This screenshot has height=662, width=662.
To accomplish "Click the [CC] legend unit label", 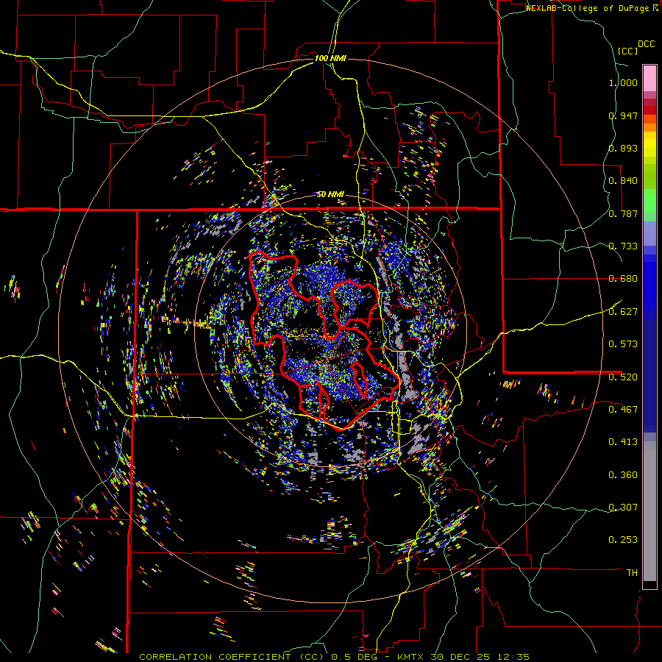I will click(x=627, y=51).
